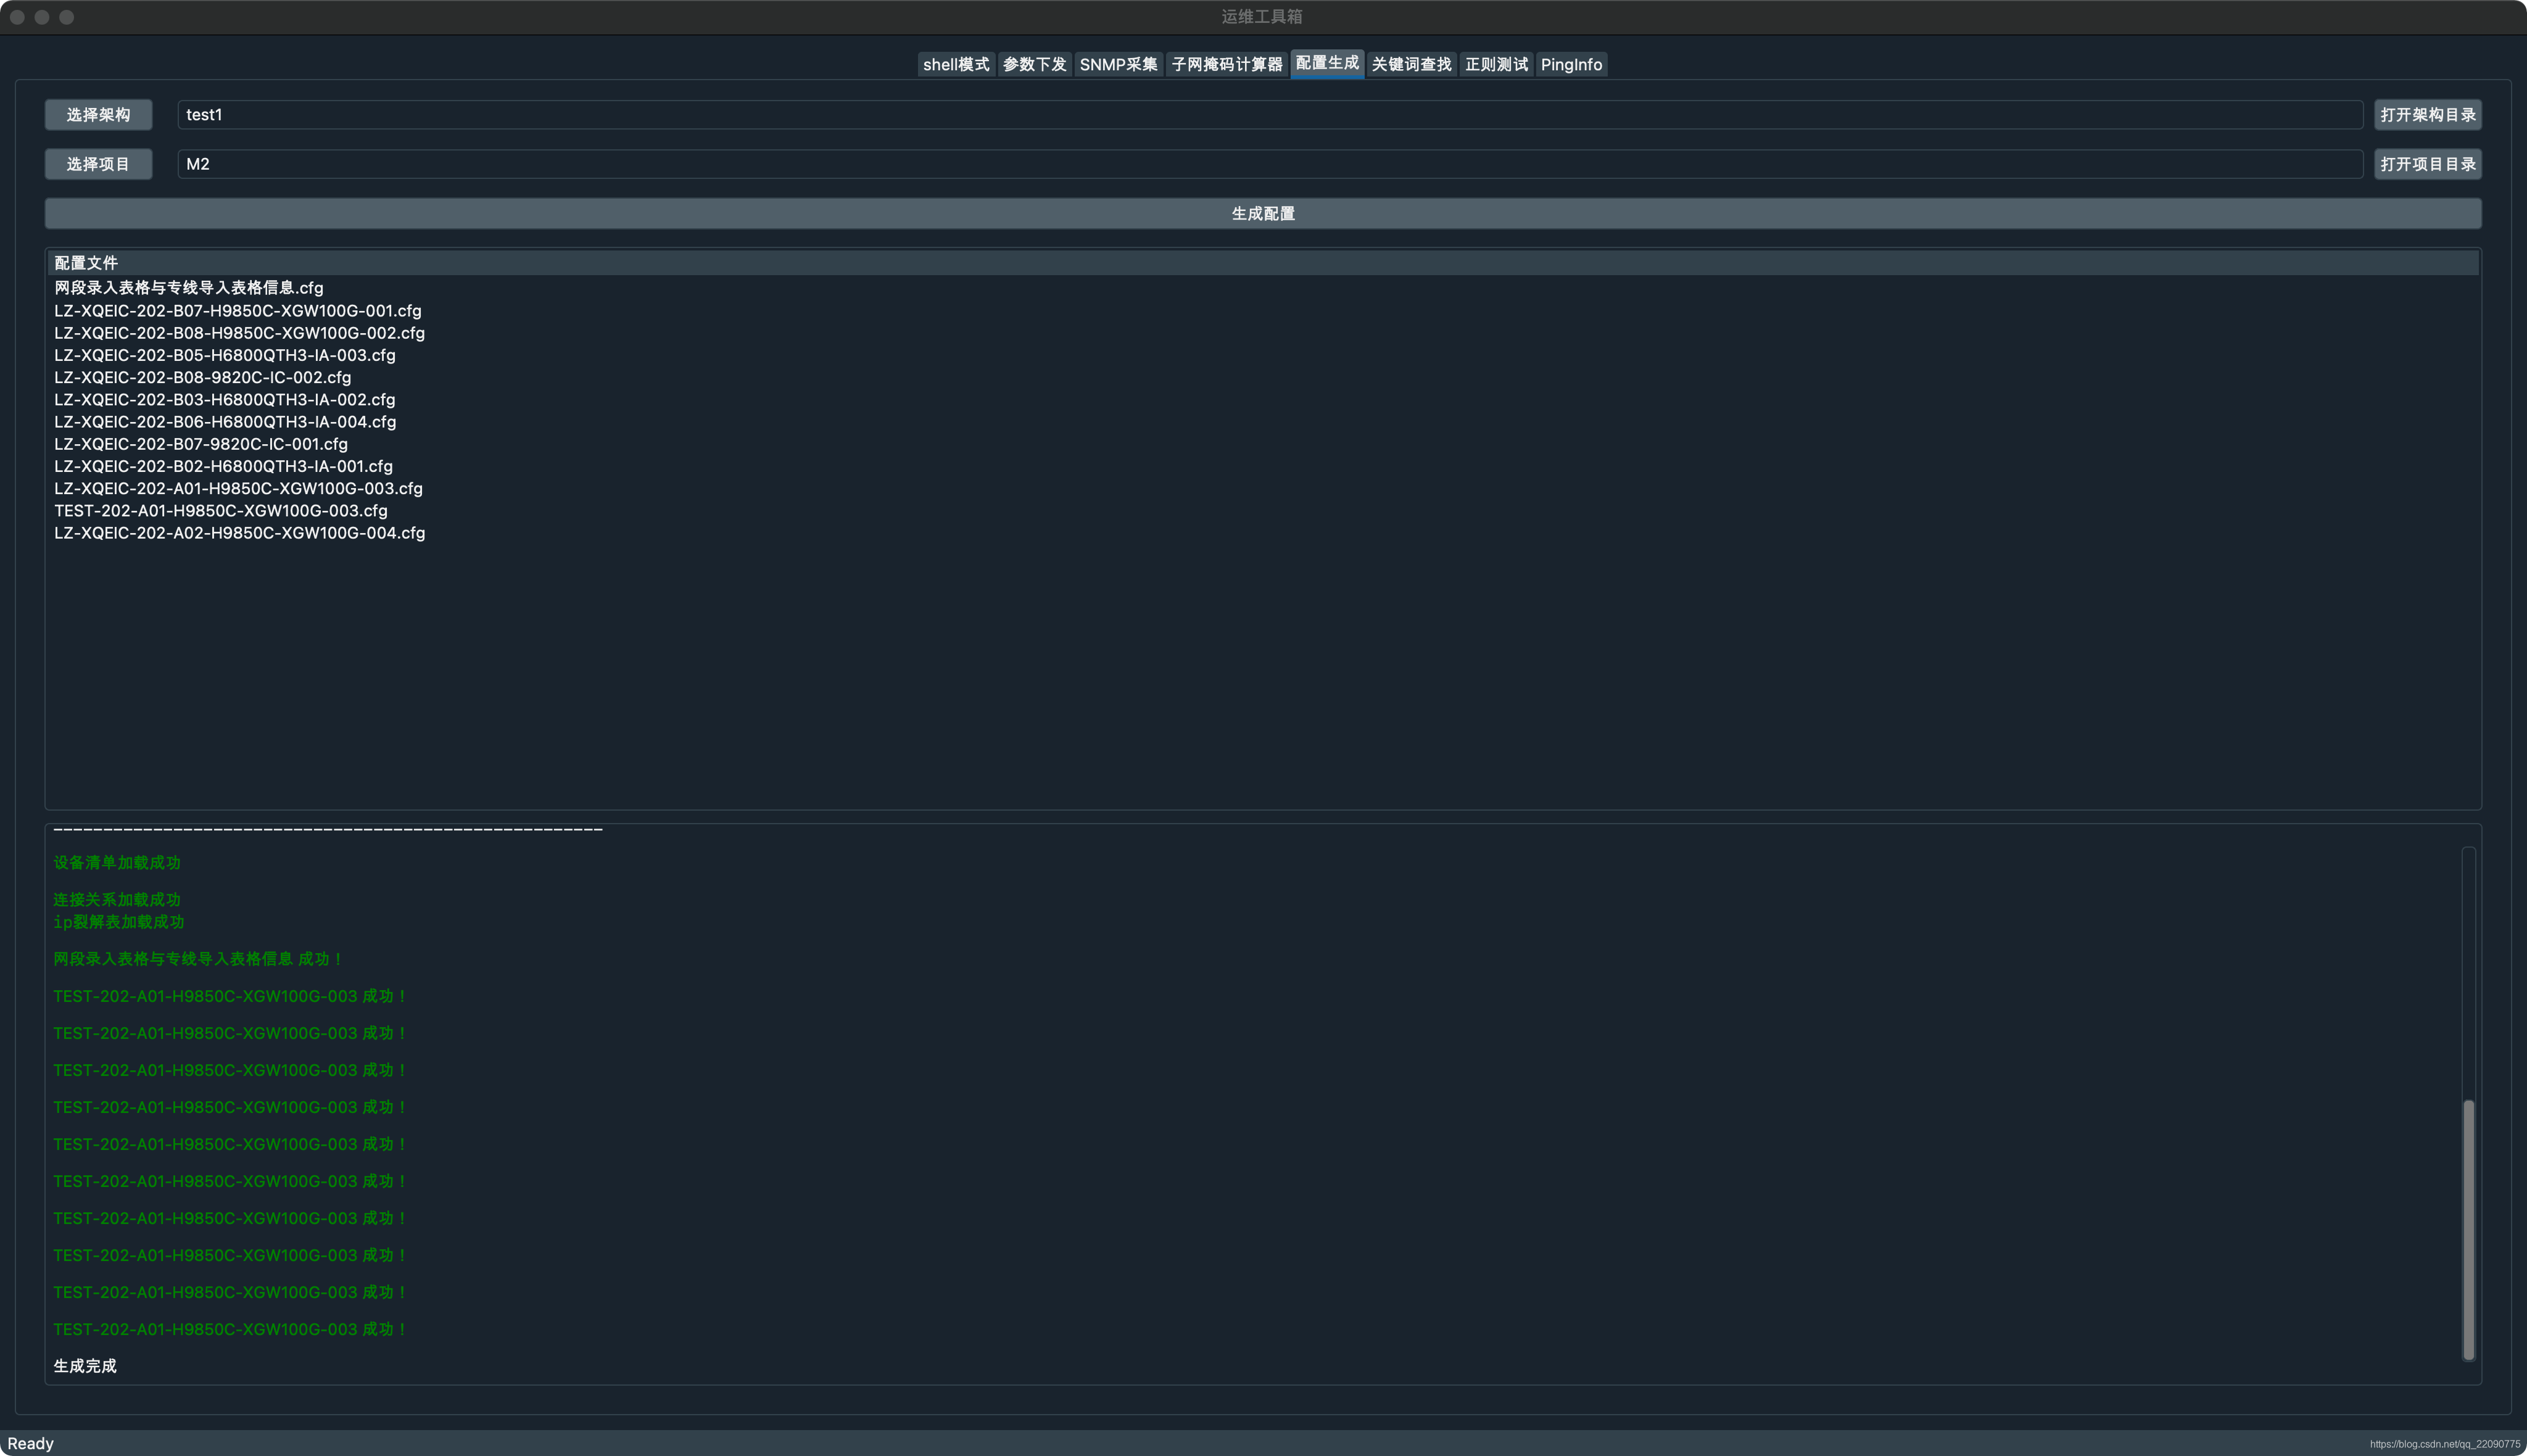The height and width of the screenshot is (1456, 2527).
Task: Open the 参数下发 tab
Action: click(1034, 64)
